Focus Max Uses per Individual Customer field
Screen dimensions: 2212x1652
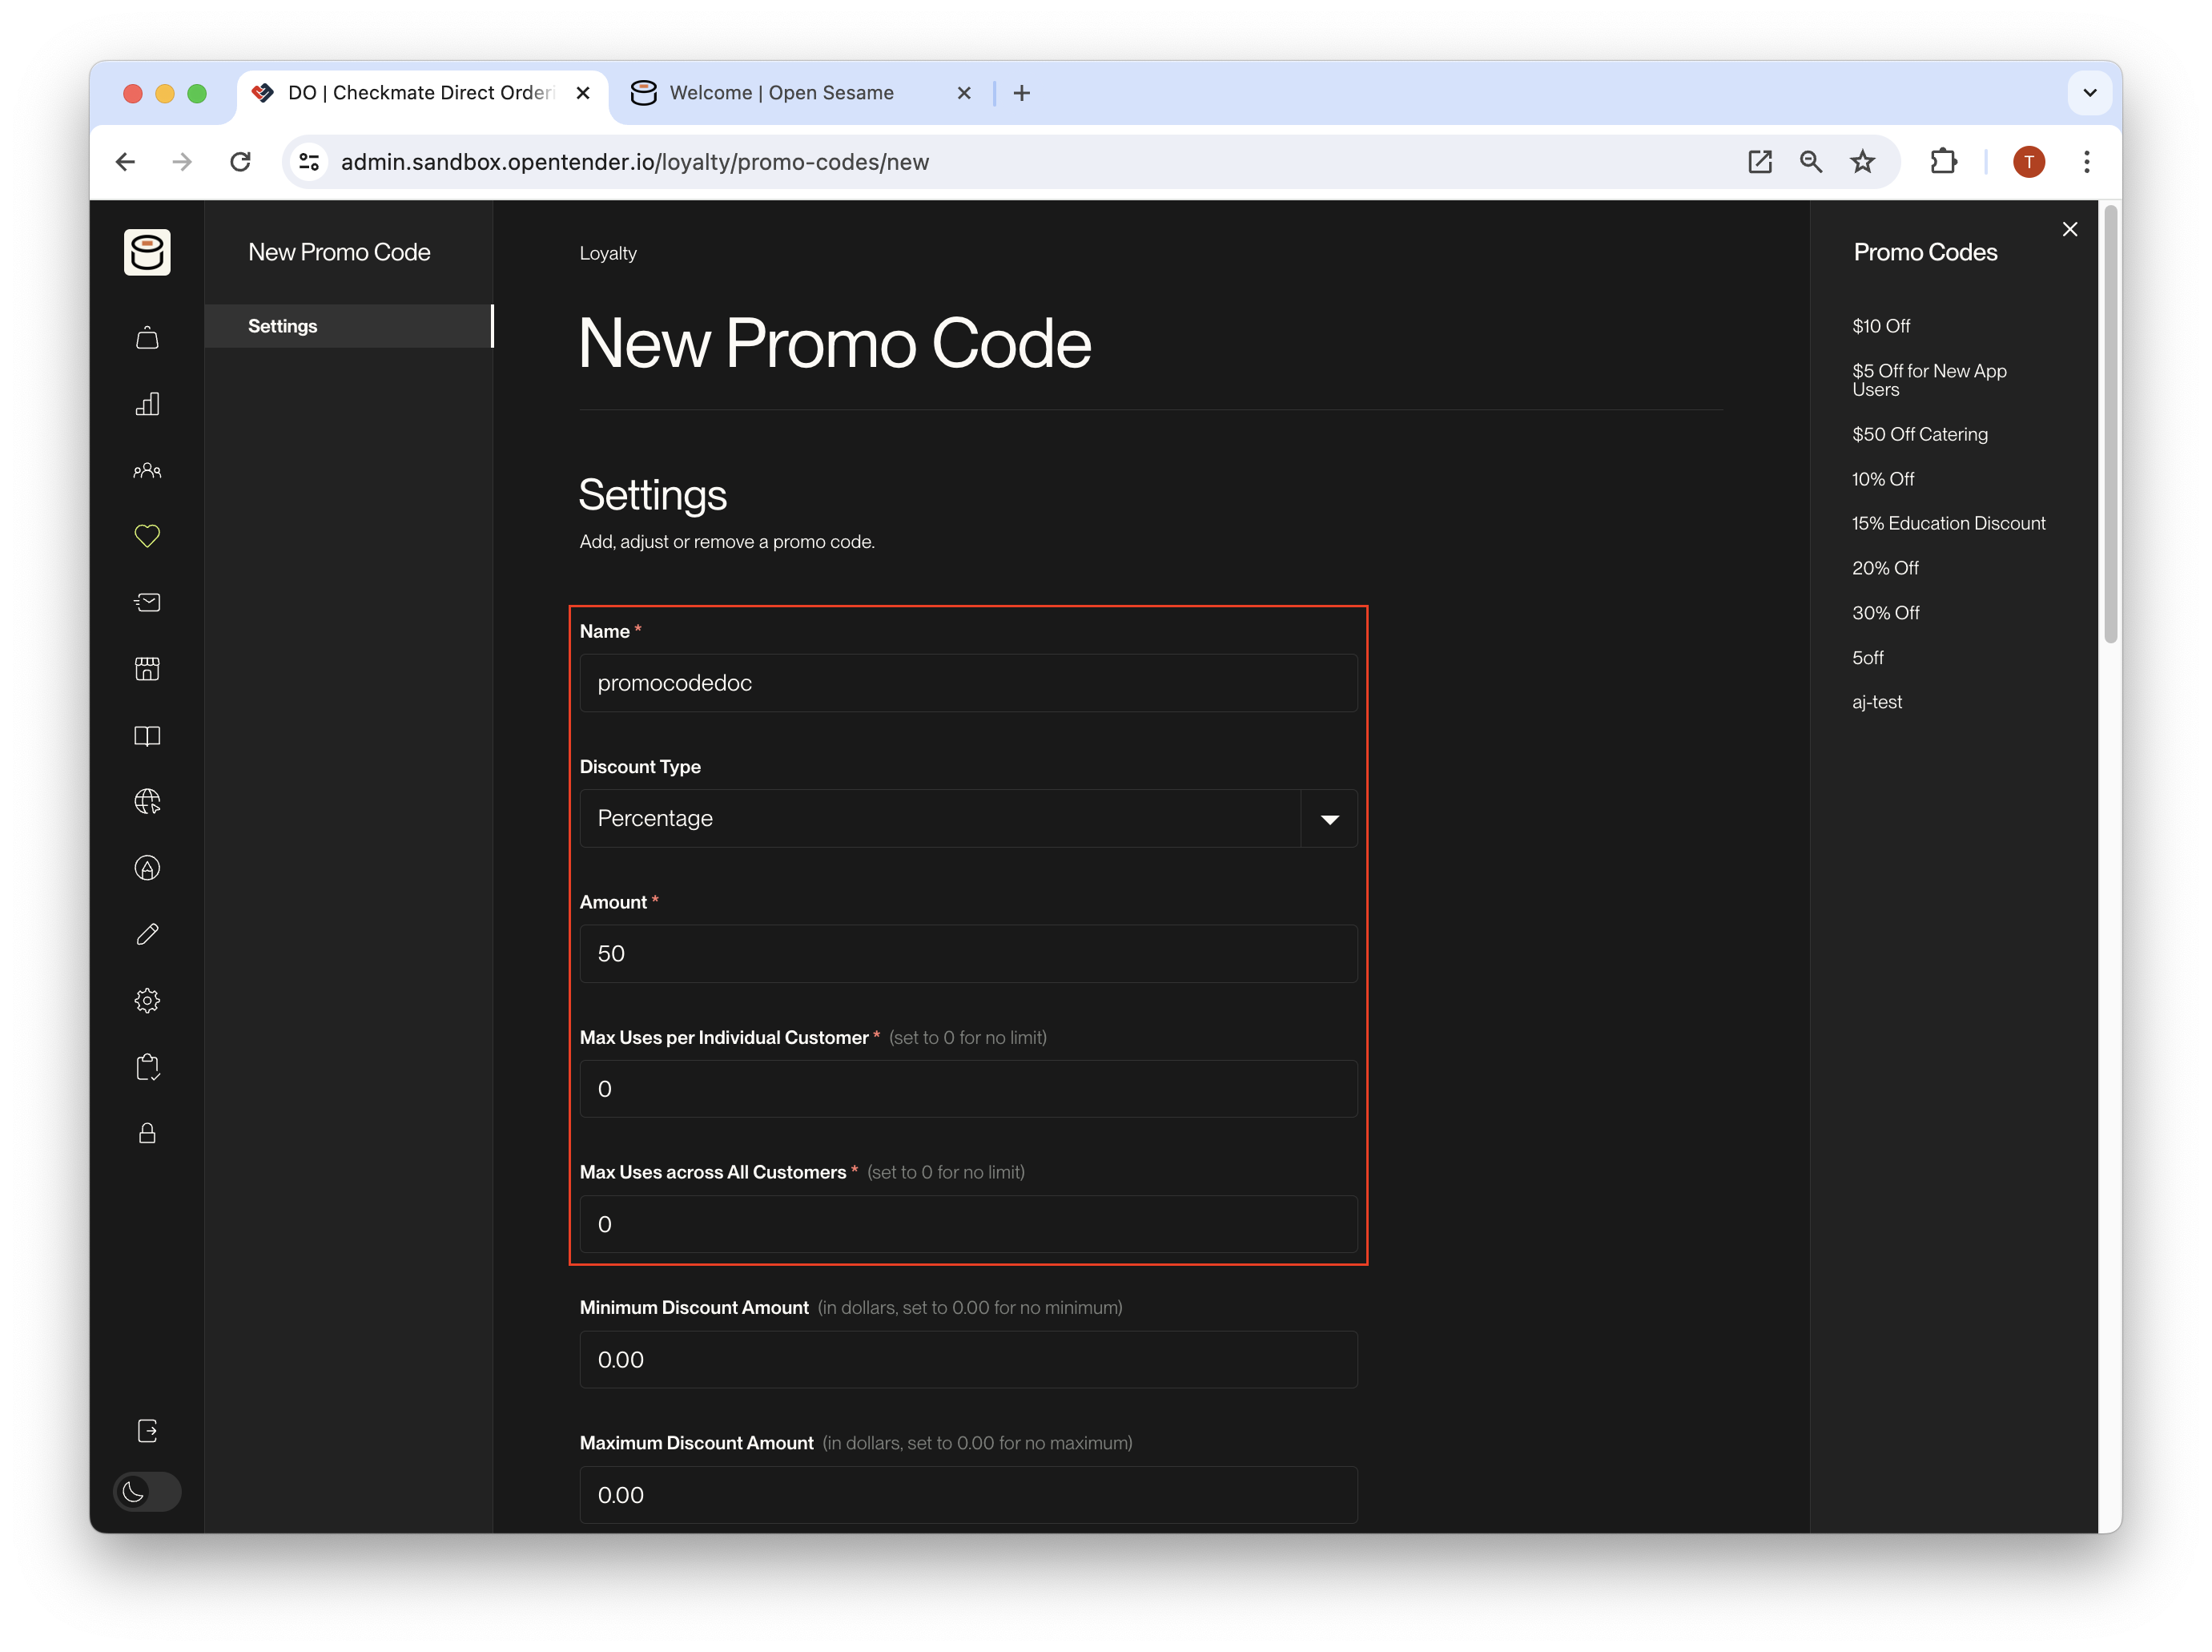pos(967,1089)
